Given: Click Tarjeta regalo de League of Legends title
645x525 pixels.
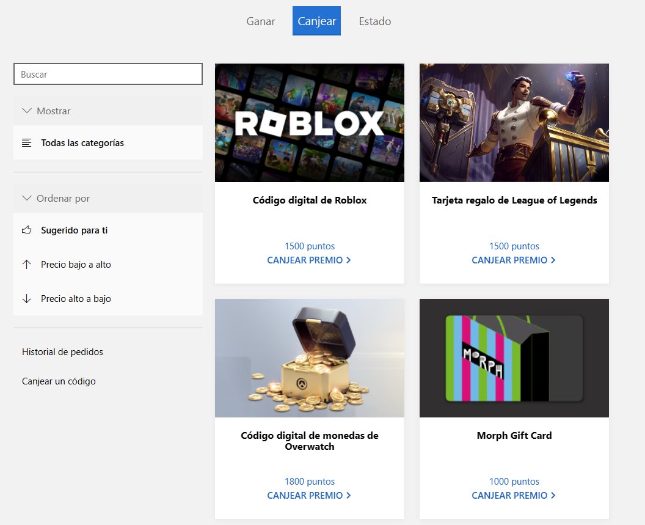Looking at the screenshot, I should [514, 200].
